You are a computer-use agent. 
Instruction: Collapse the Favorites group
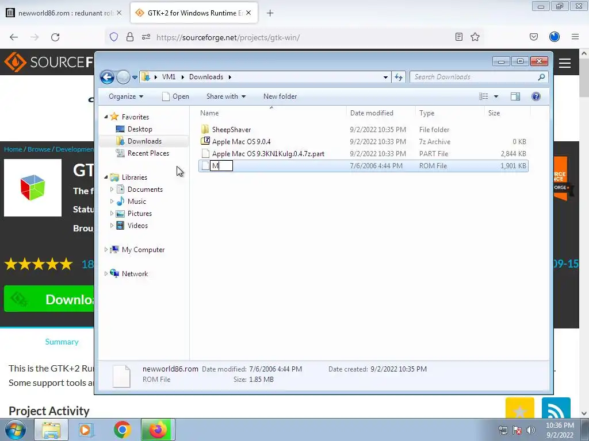point(106,117)
